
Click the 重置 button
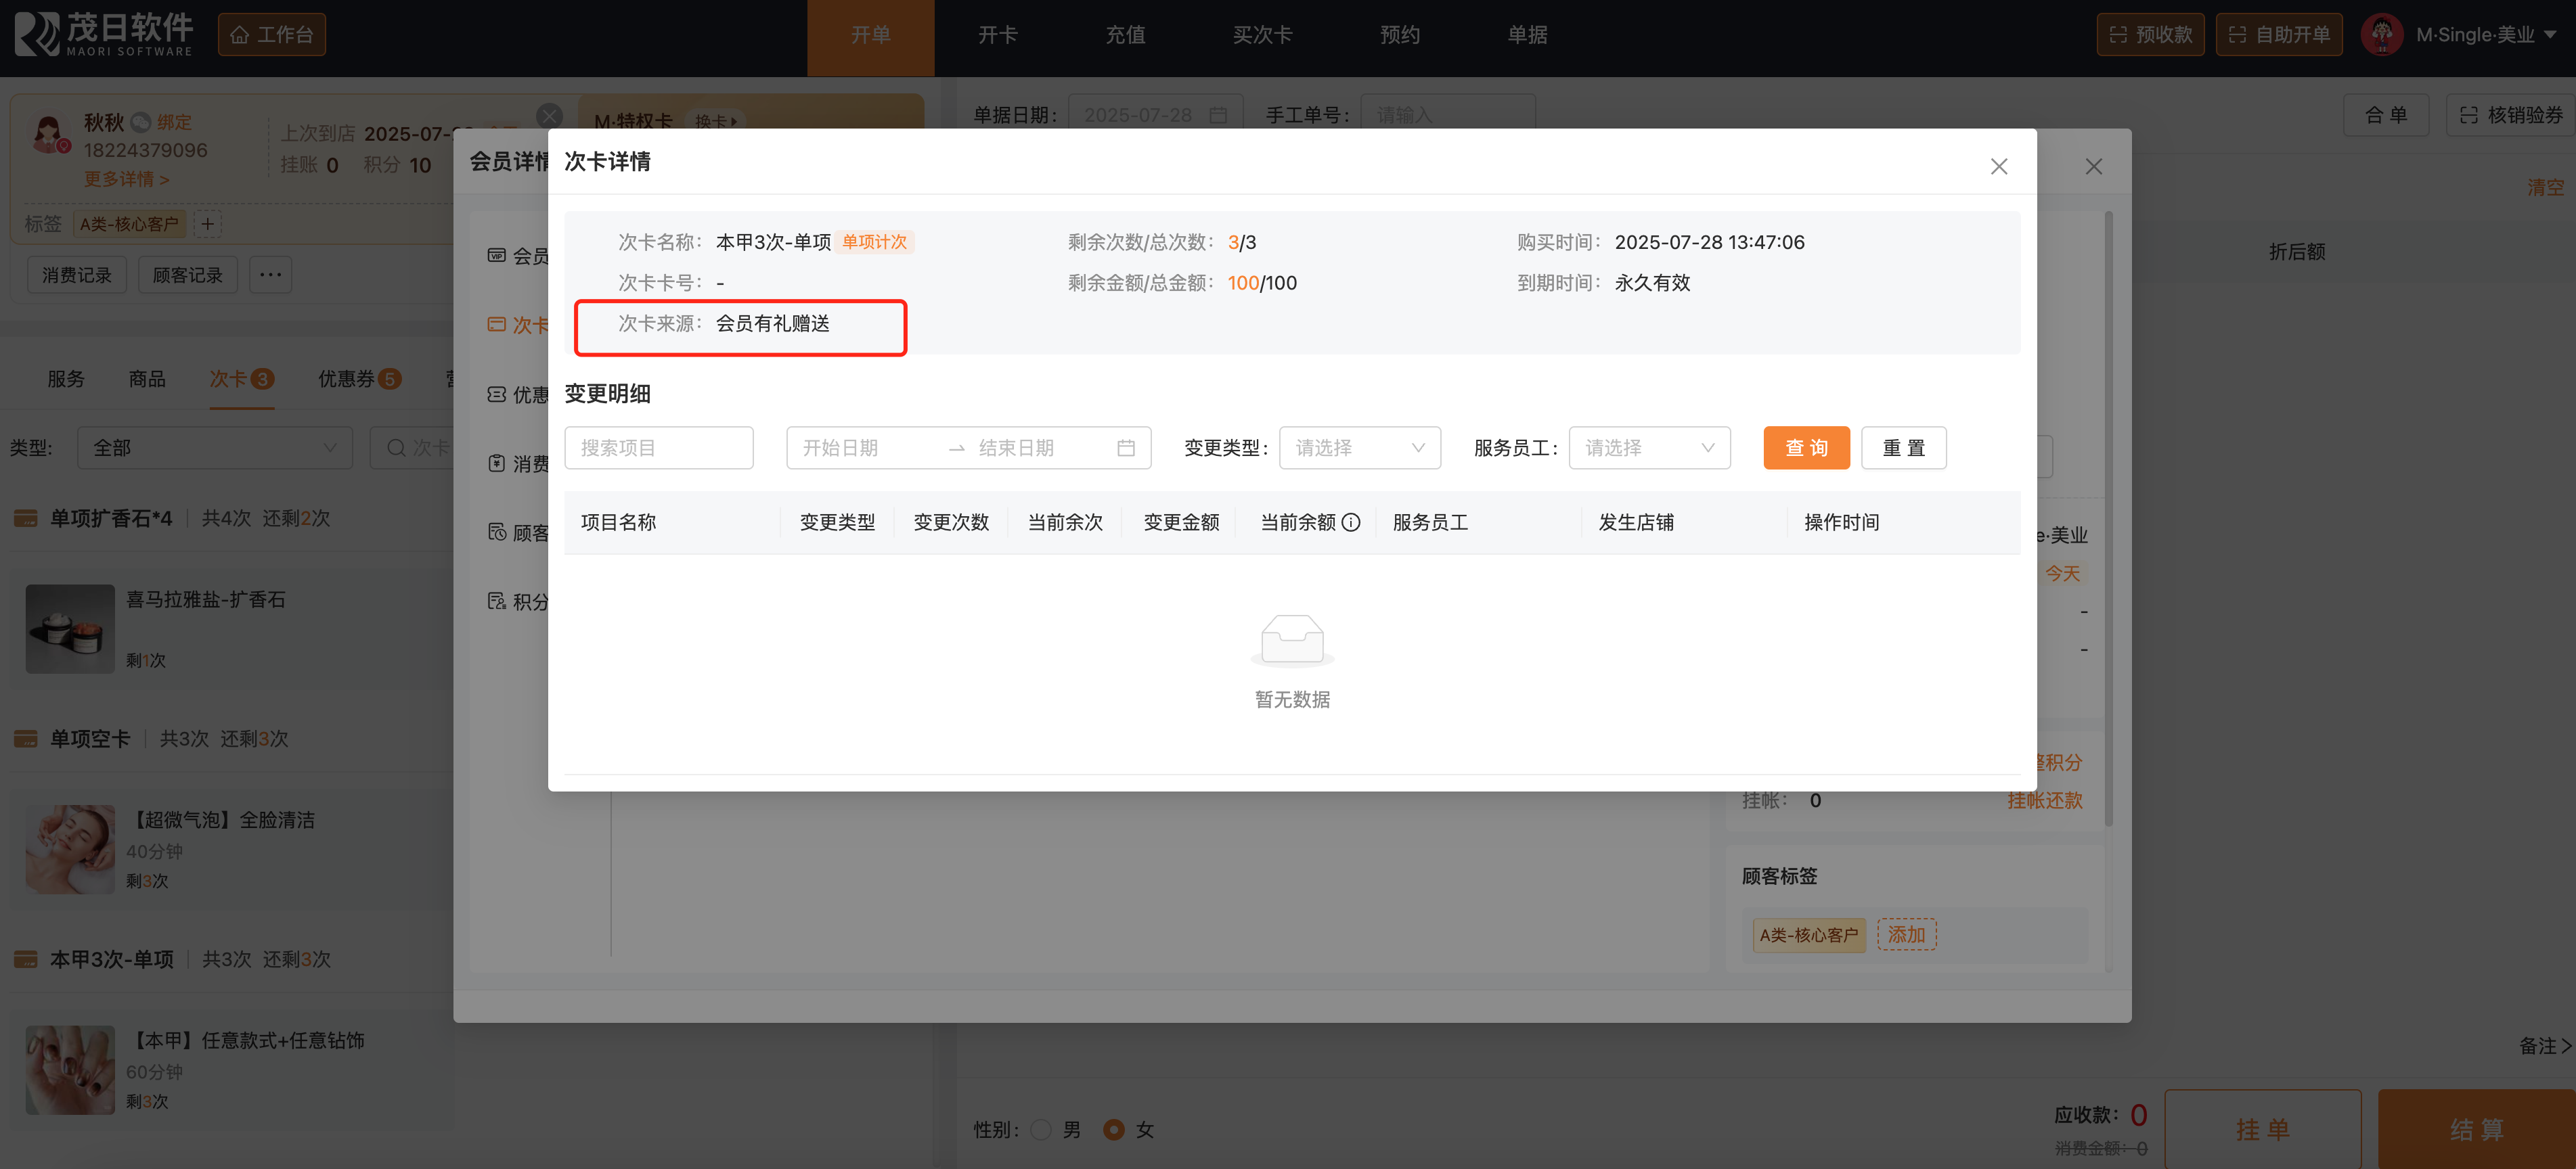pos(1903,449)
